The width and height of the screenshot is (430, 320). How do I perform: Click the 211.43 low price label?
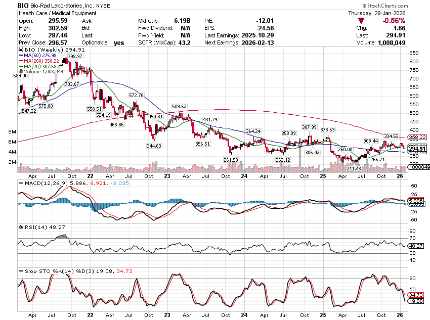pyautogui.click(x=353, y=168)
